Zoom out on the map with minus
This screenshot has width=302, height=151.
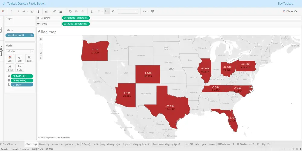coord(41,49)
